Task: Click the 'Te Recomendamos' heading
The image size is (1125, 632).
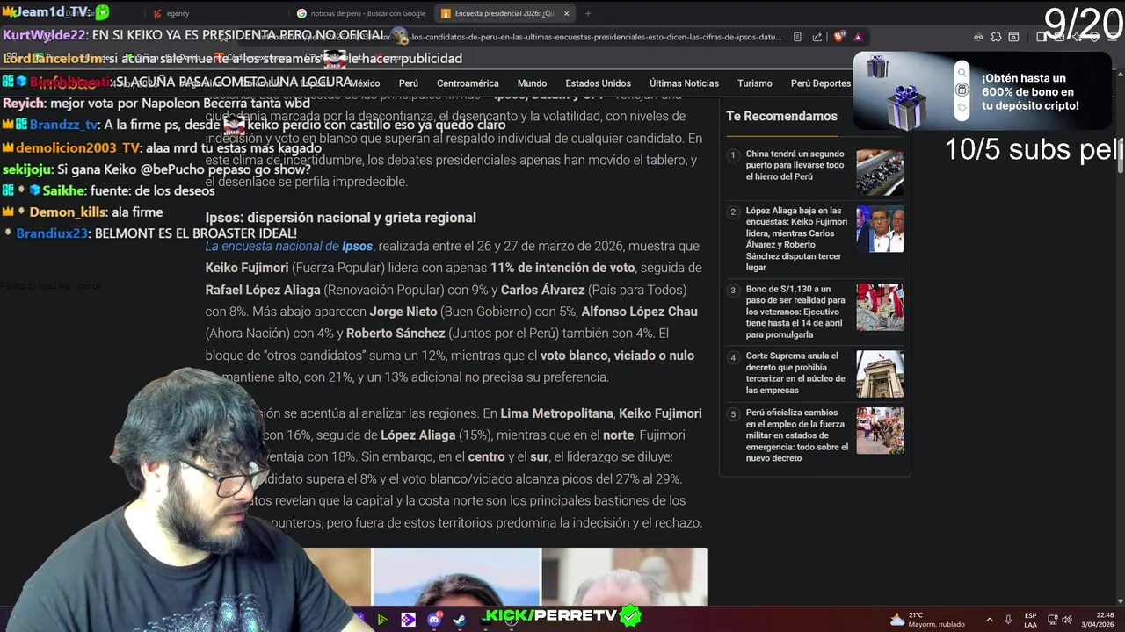Action: [x=781, y=116]
